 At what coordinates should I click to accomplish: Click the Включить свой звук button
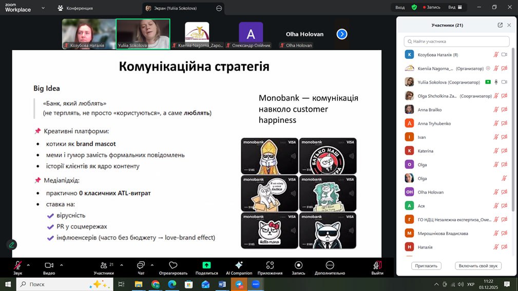pyautogui.click(x=478, y=266)
